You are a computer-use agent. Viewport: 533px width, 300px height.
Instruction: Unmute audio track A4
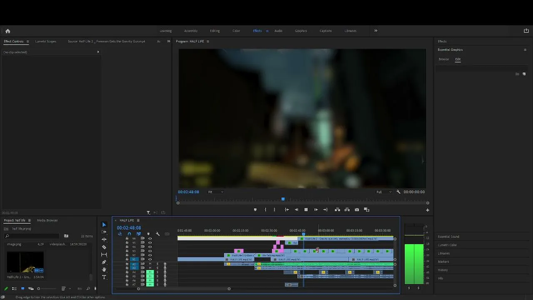[x=150, y=272]
